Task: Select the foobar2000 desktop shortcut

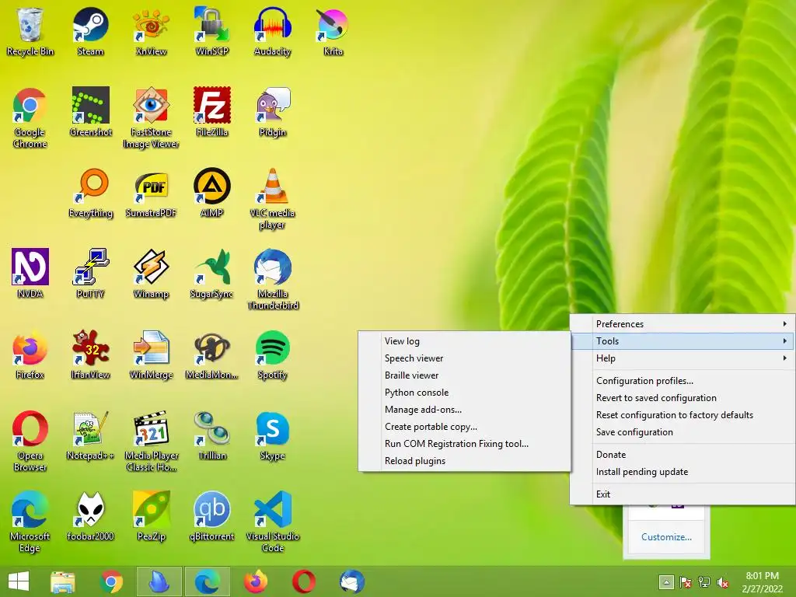Action: 90,516
